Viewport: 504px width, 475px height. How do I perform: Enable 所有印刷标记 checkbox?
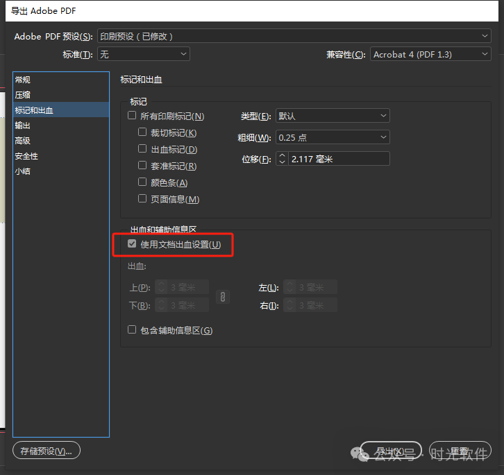132,116
